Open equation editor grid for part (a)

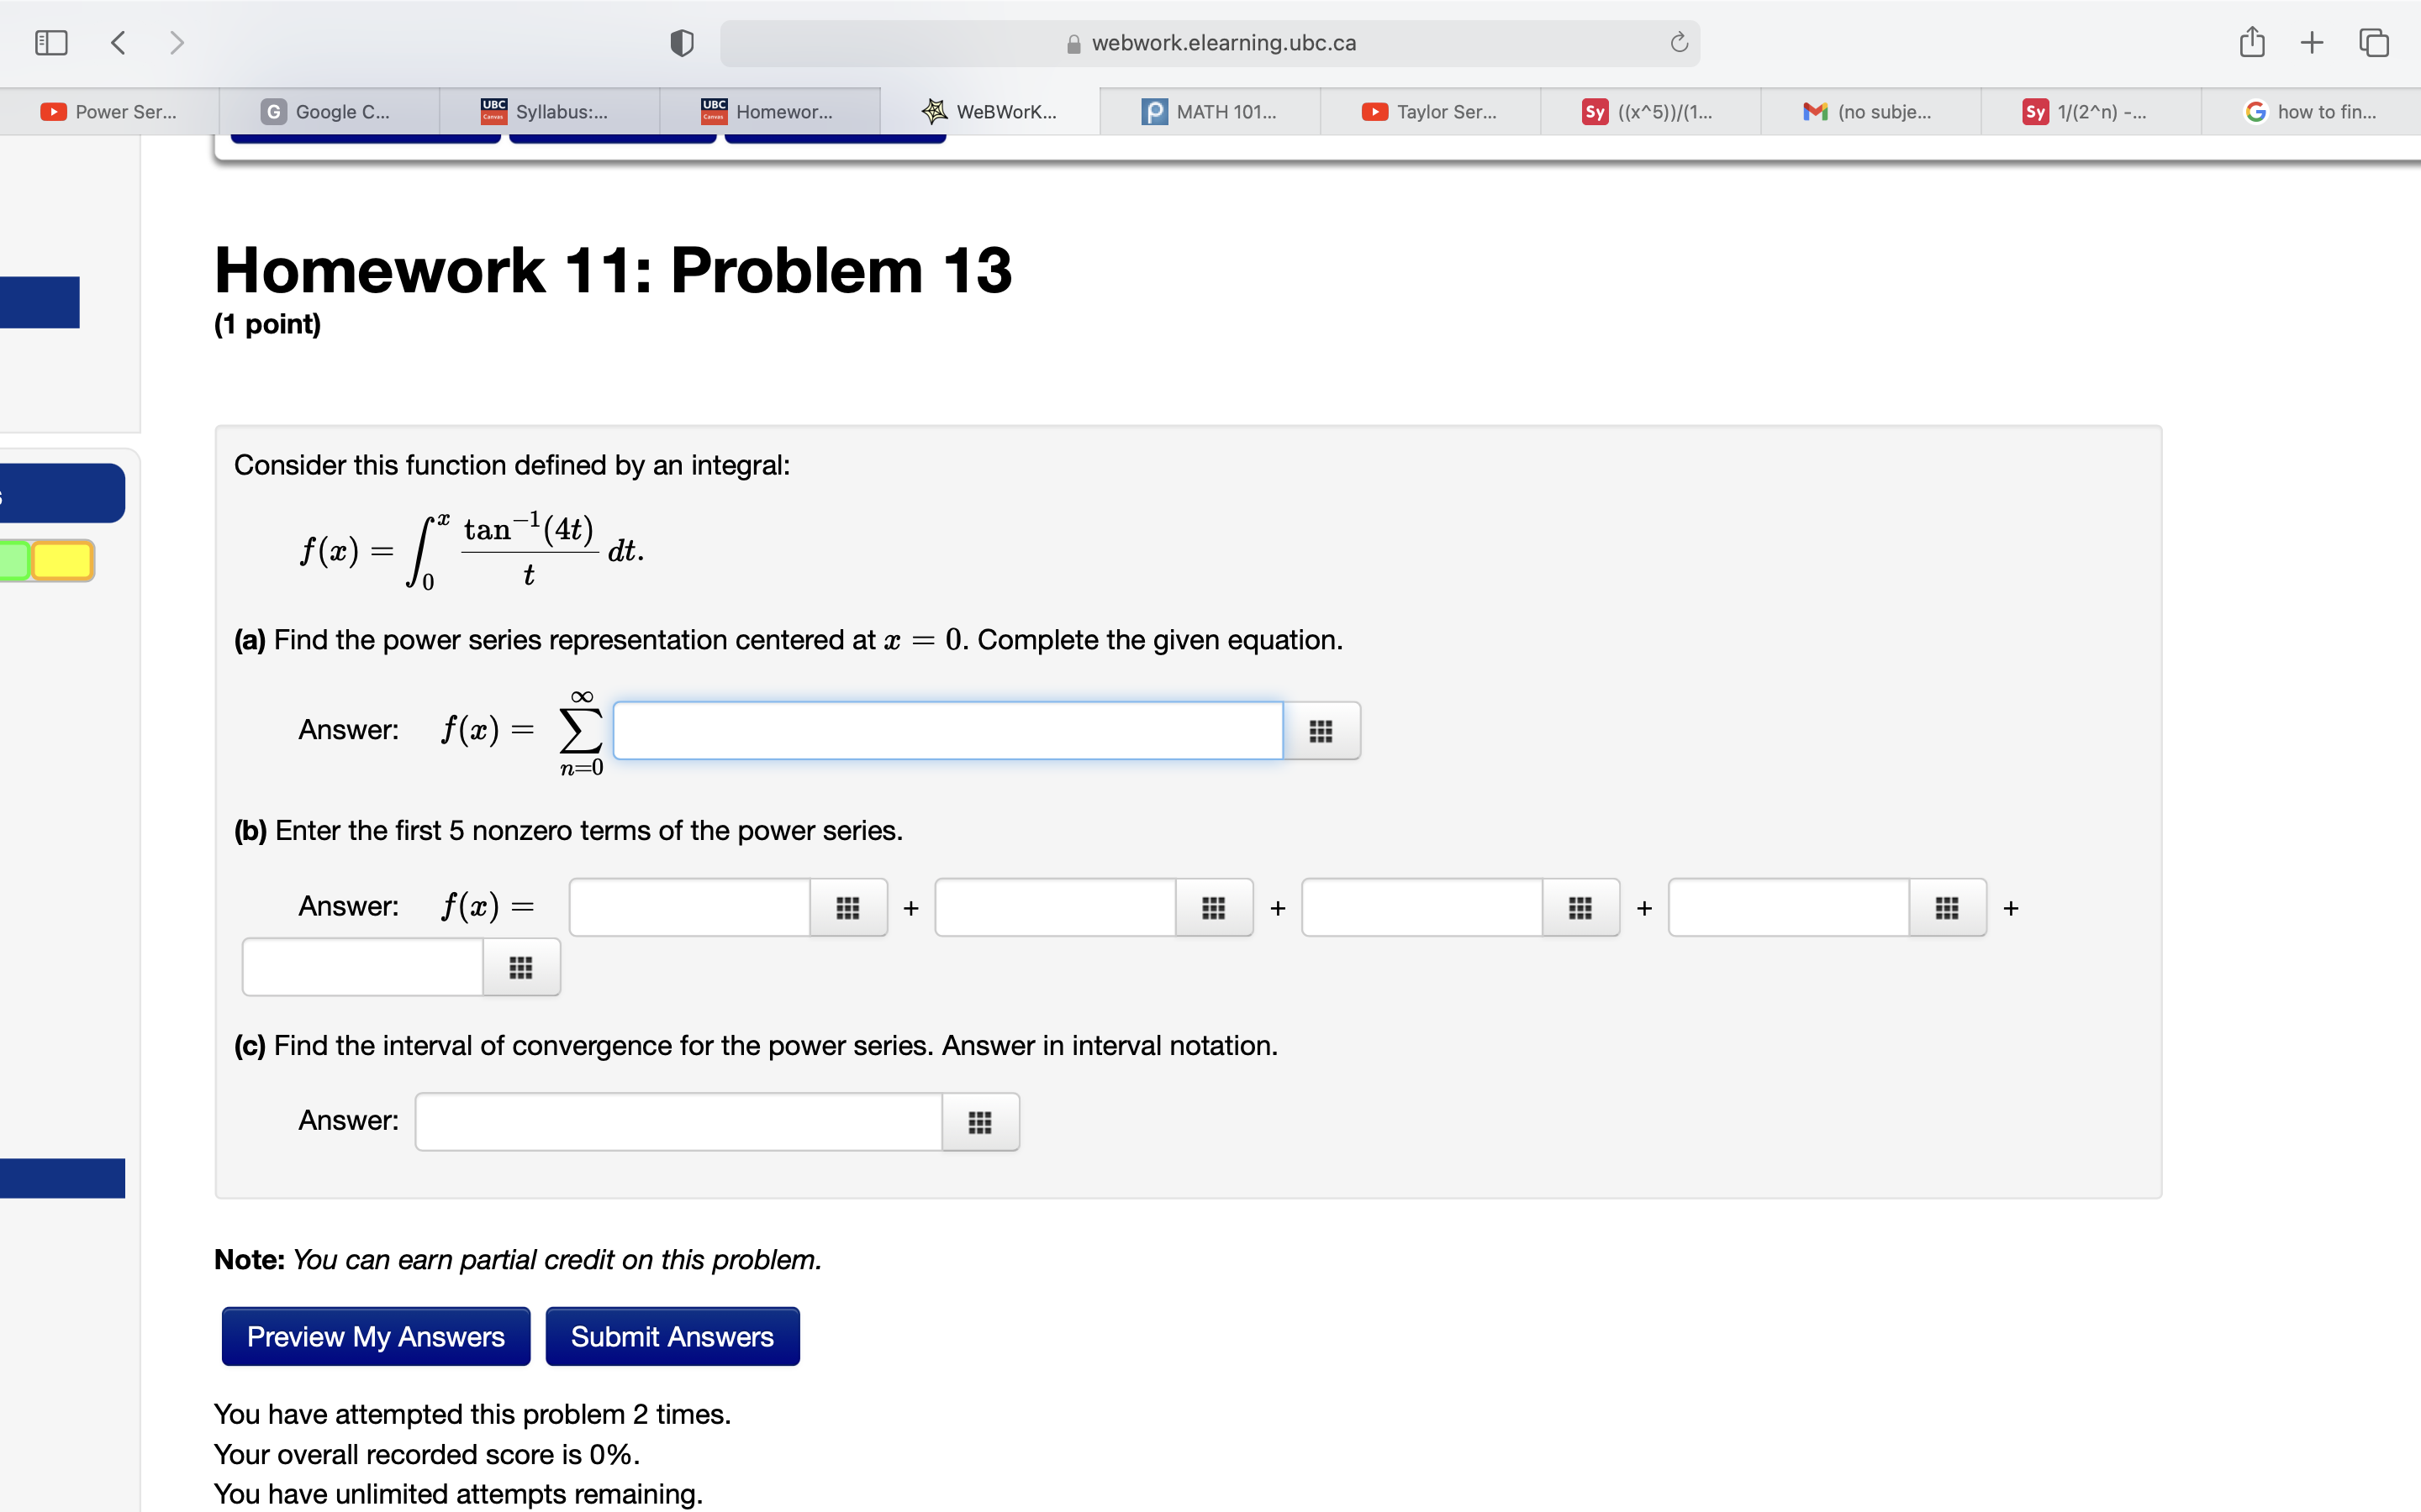click(1321, 731)
